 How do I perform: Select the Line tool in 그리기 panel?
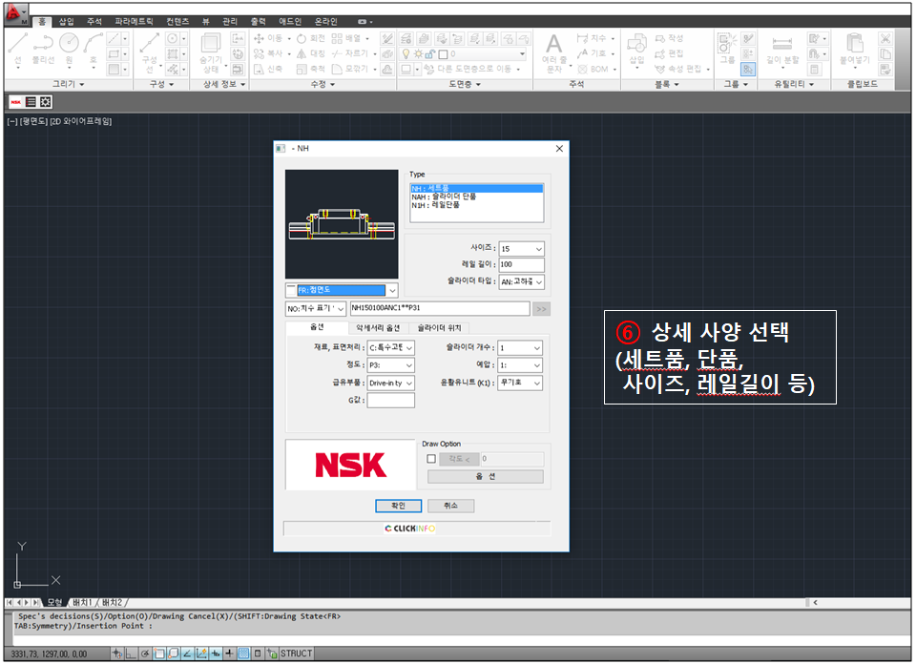(x=17, y=43)
